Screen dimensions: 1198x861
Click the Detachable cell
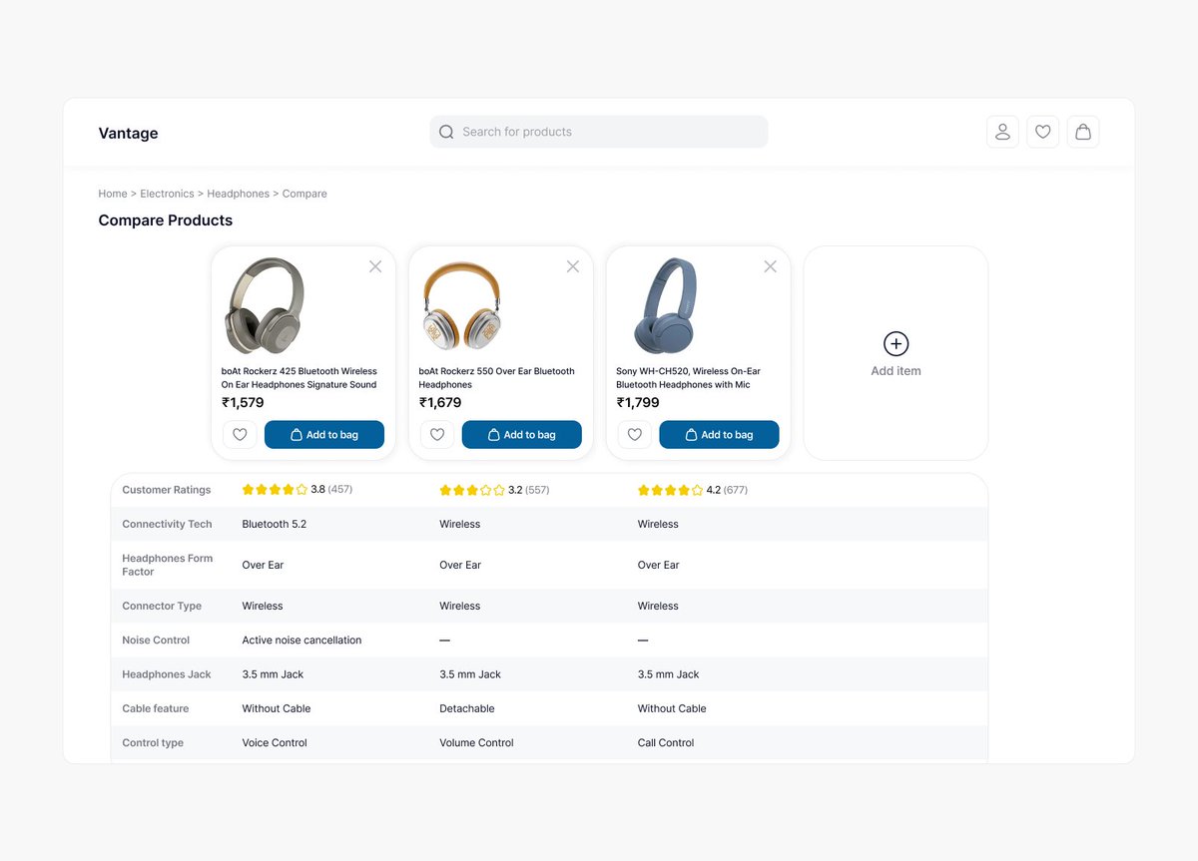[467, 708]
